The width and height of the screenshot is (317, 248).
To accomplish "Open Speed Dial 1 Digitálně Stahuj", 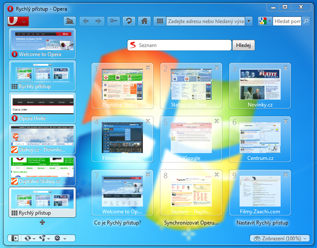I will (x=122, y=86).
